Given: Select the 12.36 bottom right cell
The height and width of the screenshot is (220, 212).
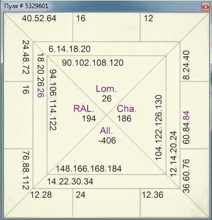Looking at the screenshot, I should [x=153, y=195].
